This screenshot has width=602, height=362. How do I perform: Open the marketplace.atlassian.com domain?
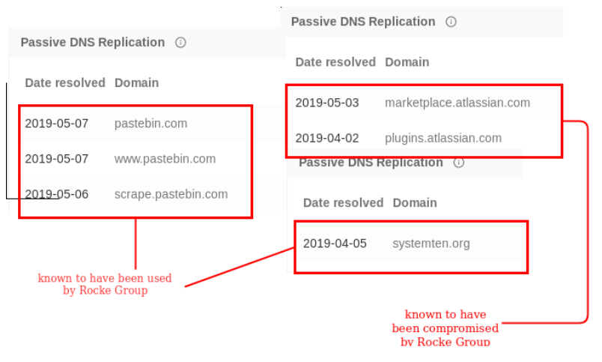[x=457, y=103]
